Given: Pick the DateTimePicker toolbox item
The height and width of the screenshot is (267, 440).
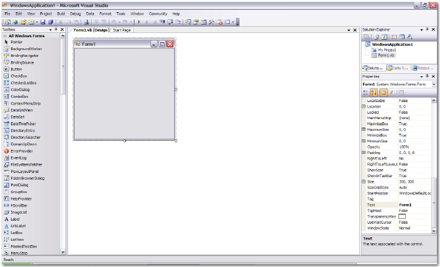Looking at the screenshot, I should tap(23, 123).
